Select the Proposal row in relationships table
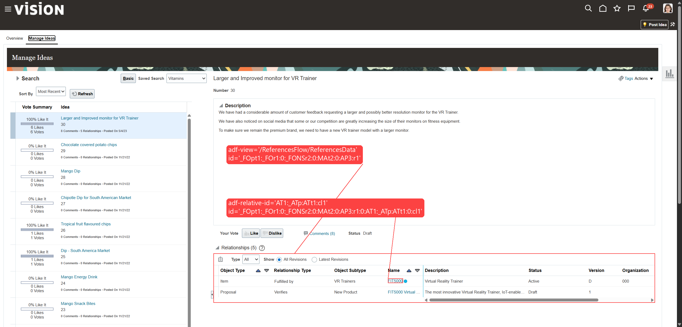 click(x=434, y=292)
